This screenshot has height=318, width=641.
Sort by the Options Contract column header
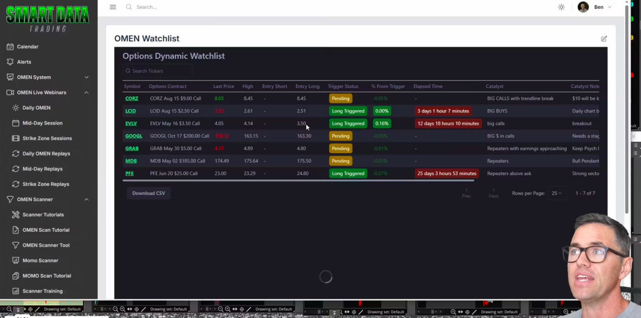(x=168, y=87)
